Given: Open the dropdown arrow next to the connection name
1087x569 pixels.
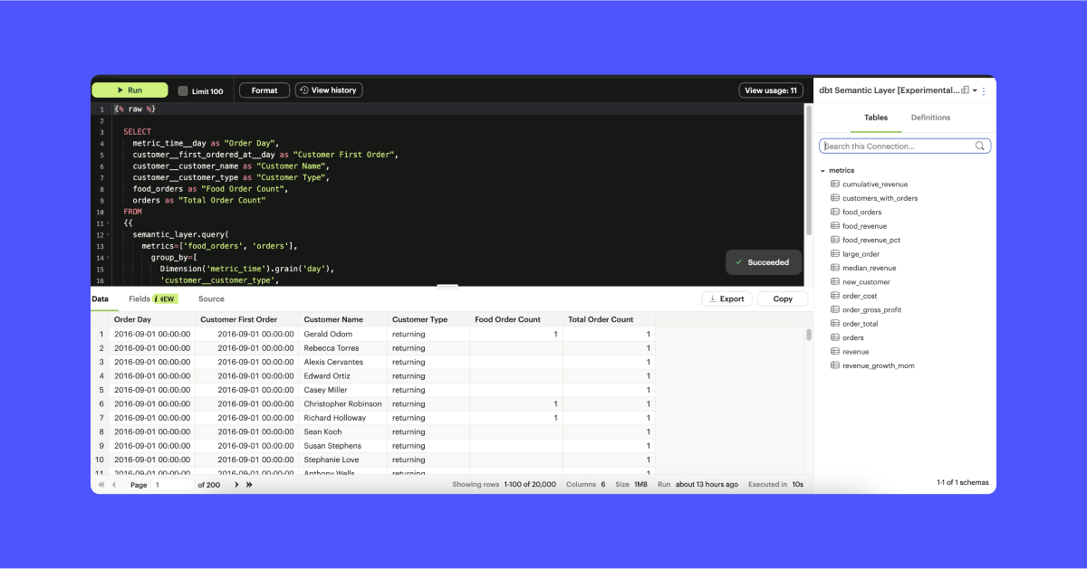Looking at the screenshot, I should click(974, 90).
